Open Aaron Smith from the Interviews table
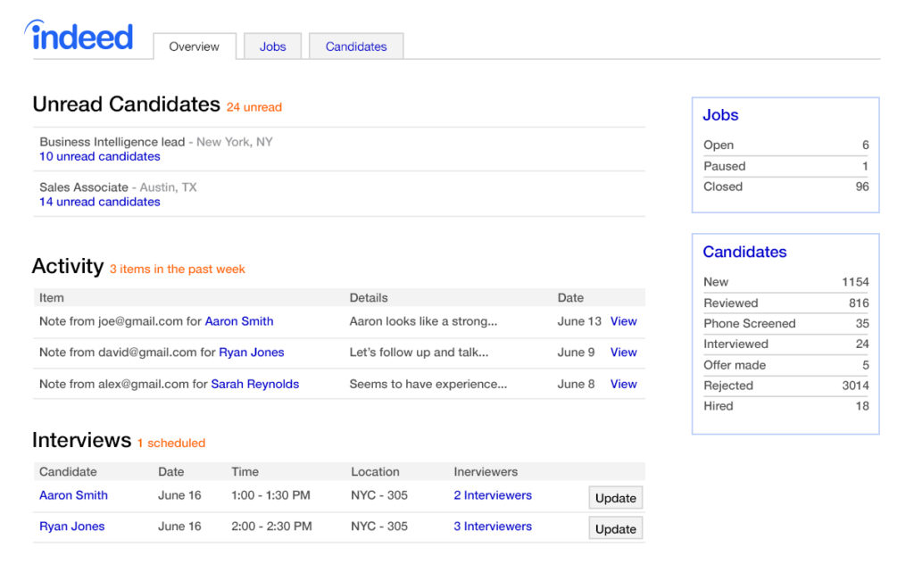Screen dimensions: 914x581 pyautogui.click(x=73, y=495)
